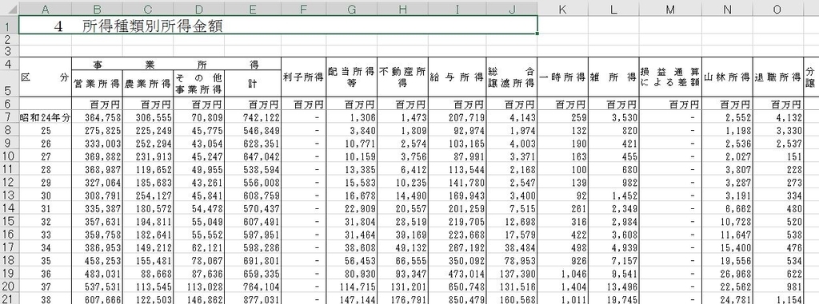Image resolution: width=819 pixels, height=304 pixels.
Task: Click cell with value 185,683
Action: (148, 181)
